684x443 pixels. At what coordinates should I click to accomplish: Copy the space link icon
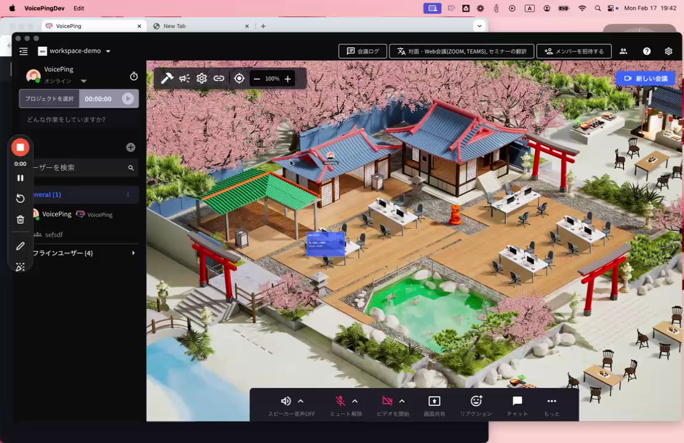coord(219,78)
